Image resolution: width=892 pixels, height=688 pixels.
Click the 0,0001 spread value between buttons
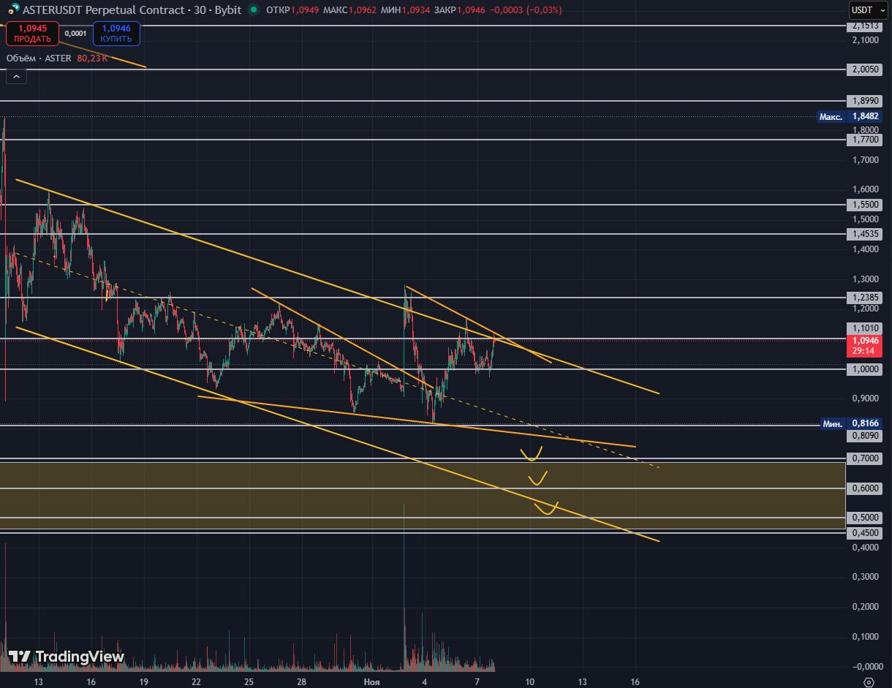click(x=75, y=34)
